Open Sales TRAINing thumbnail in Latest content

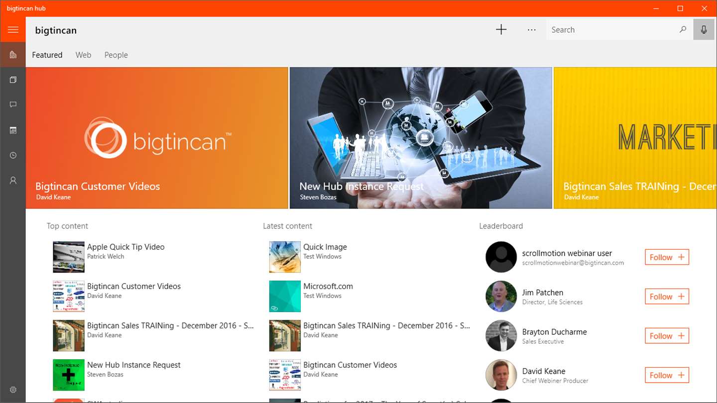tap(285, 336)
